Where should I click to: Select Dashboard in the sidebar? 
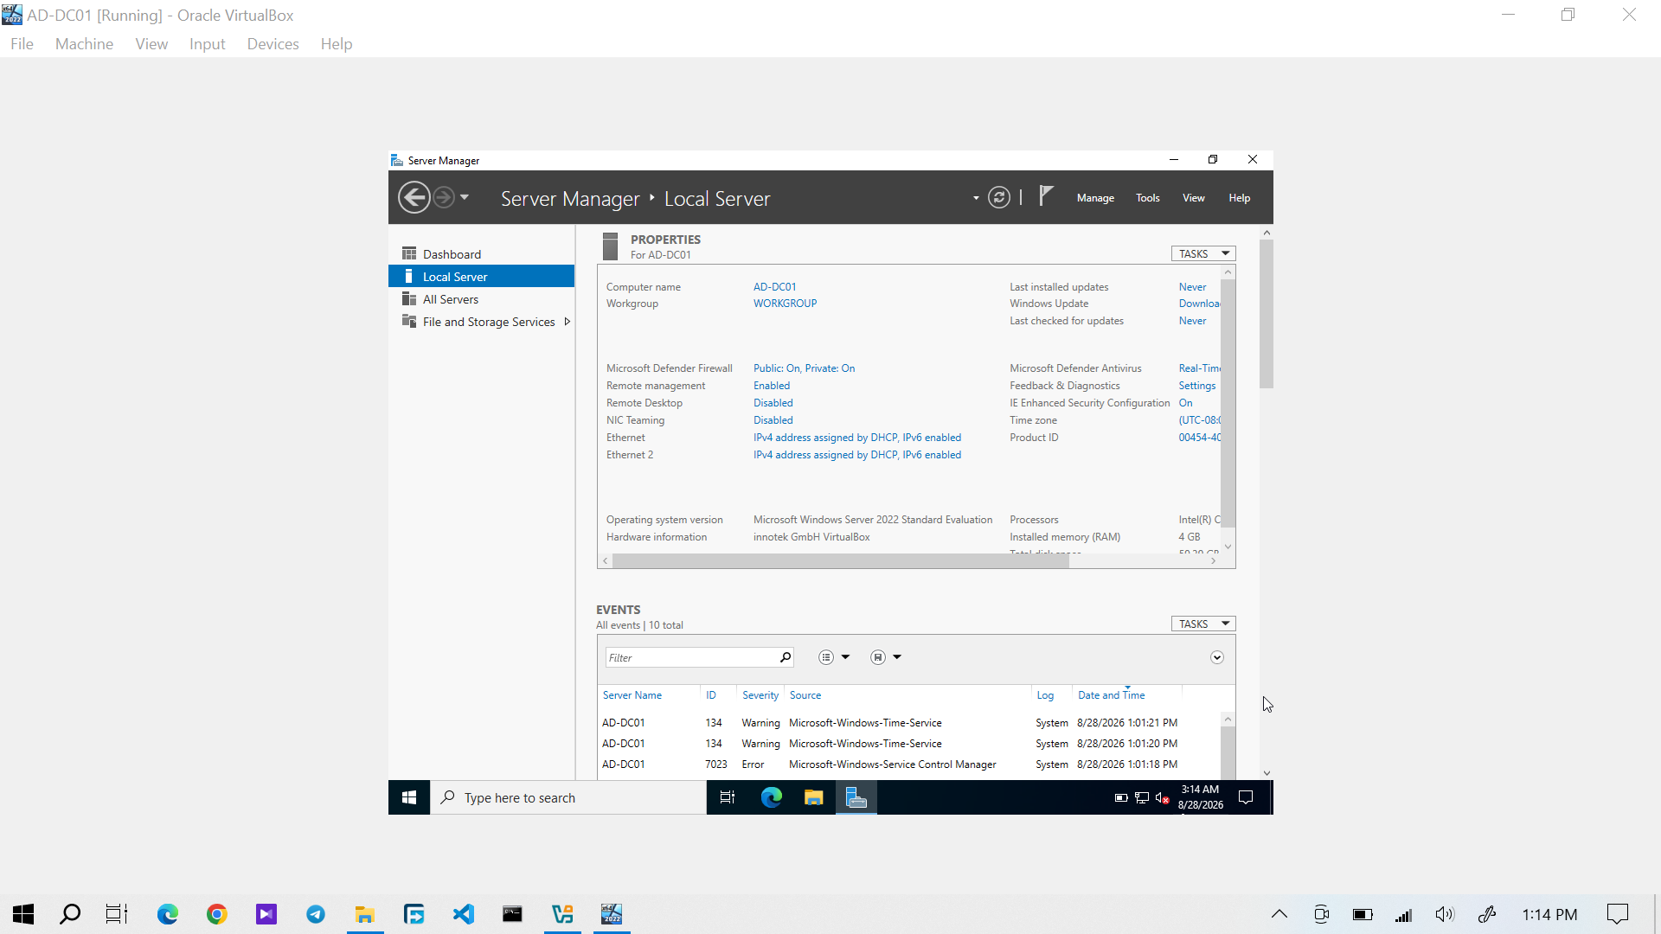(481, 254)
